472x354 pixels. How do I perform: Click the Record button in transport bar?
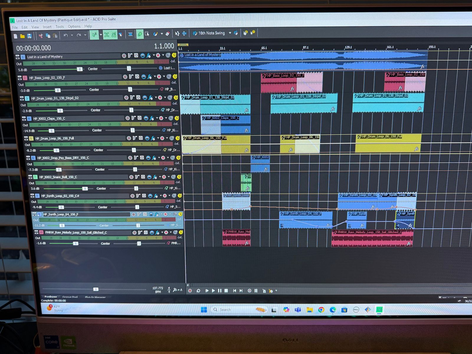pos(190,291)
